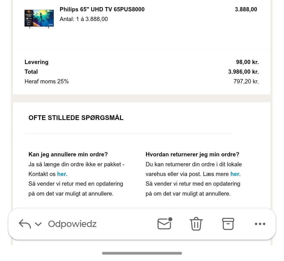Image resolution: width=284 pixels, height=261 pixels.
Task: Tap the unread indicator dot on the envelope icon
Action: pyautogui.click(x=170, y=219)
